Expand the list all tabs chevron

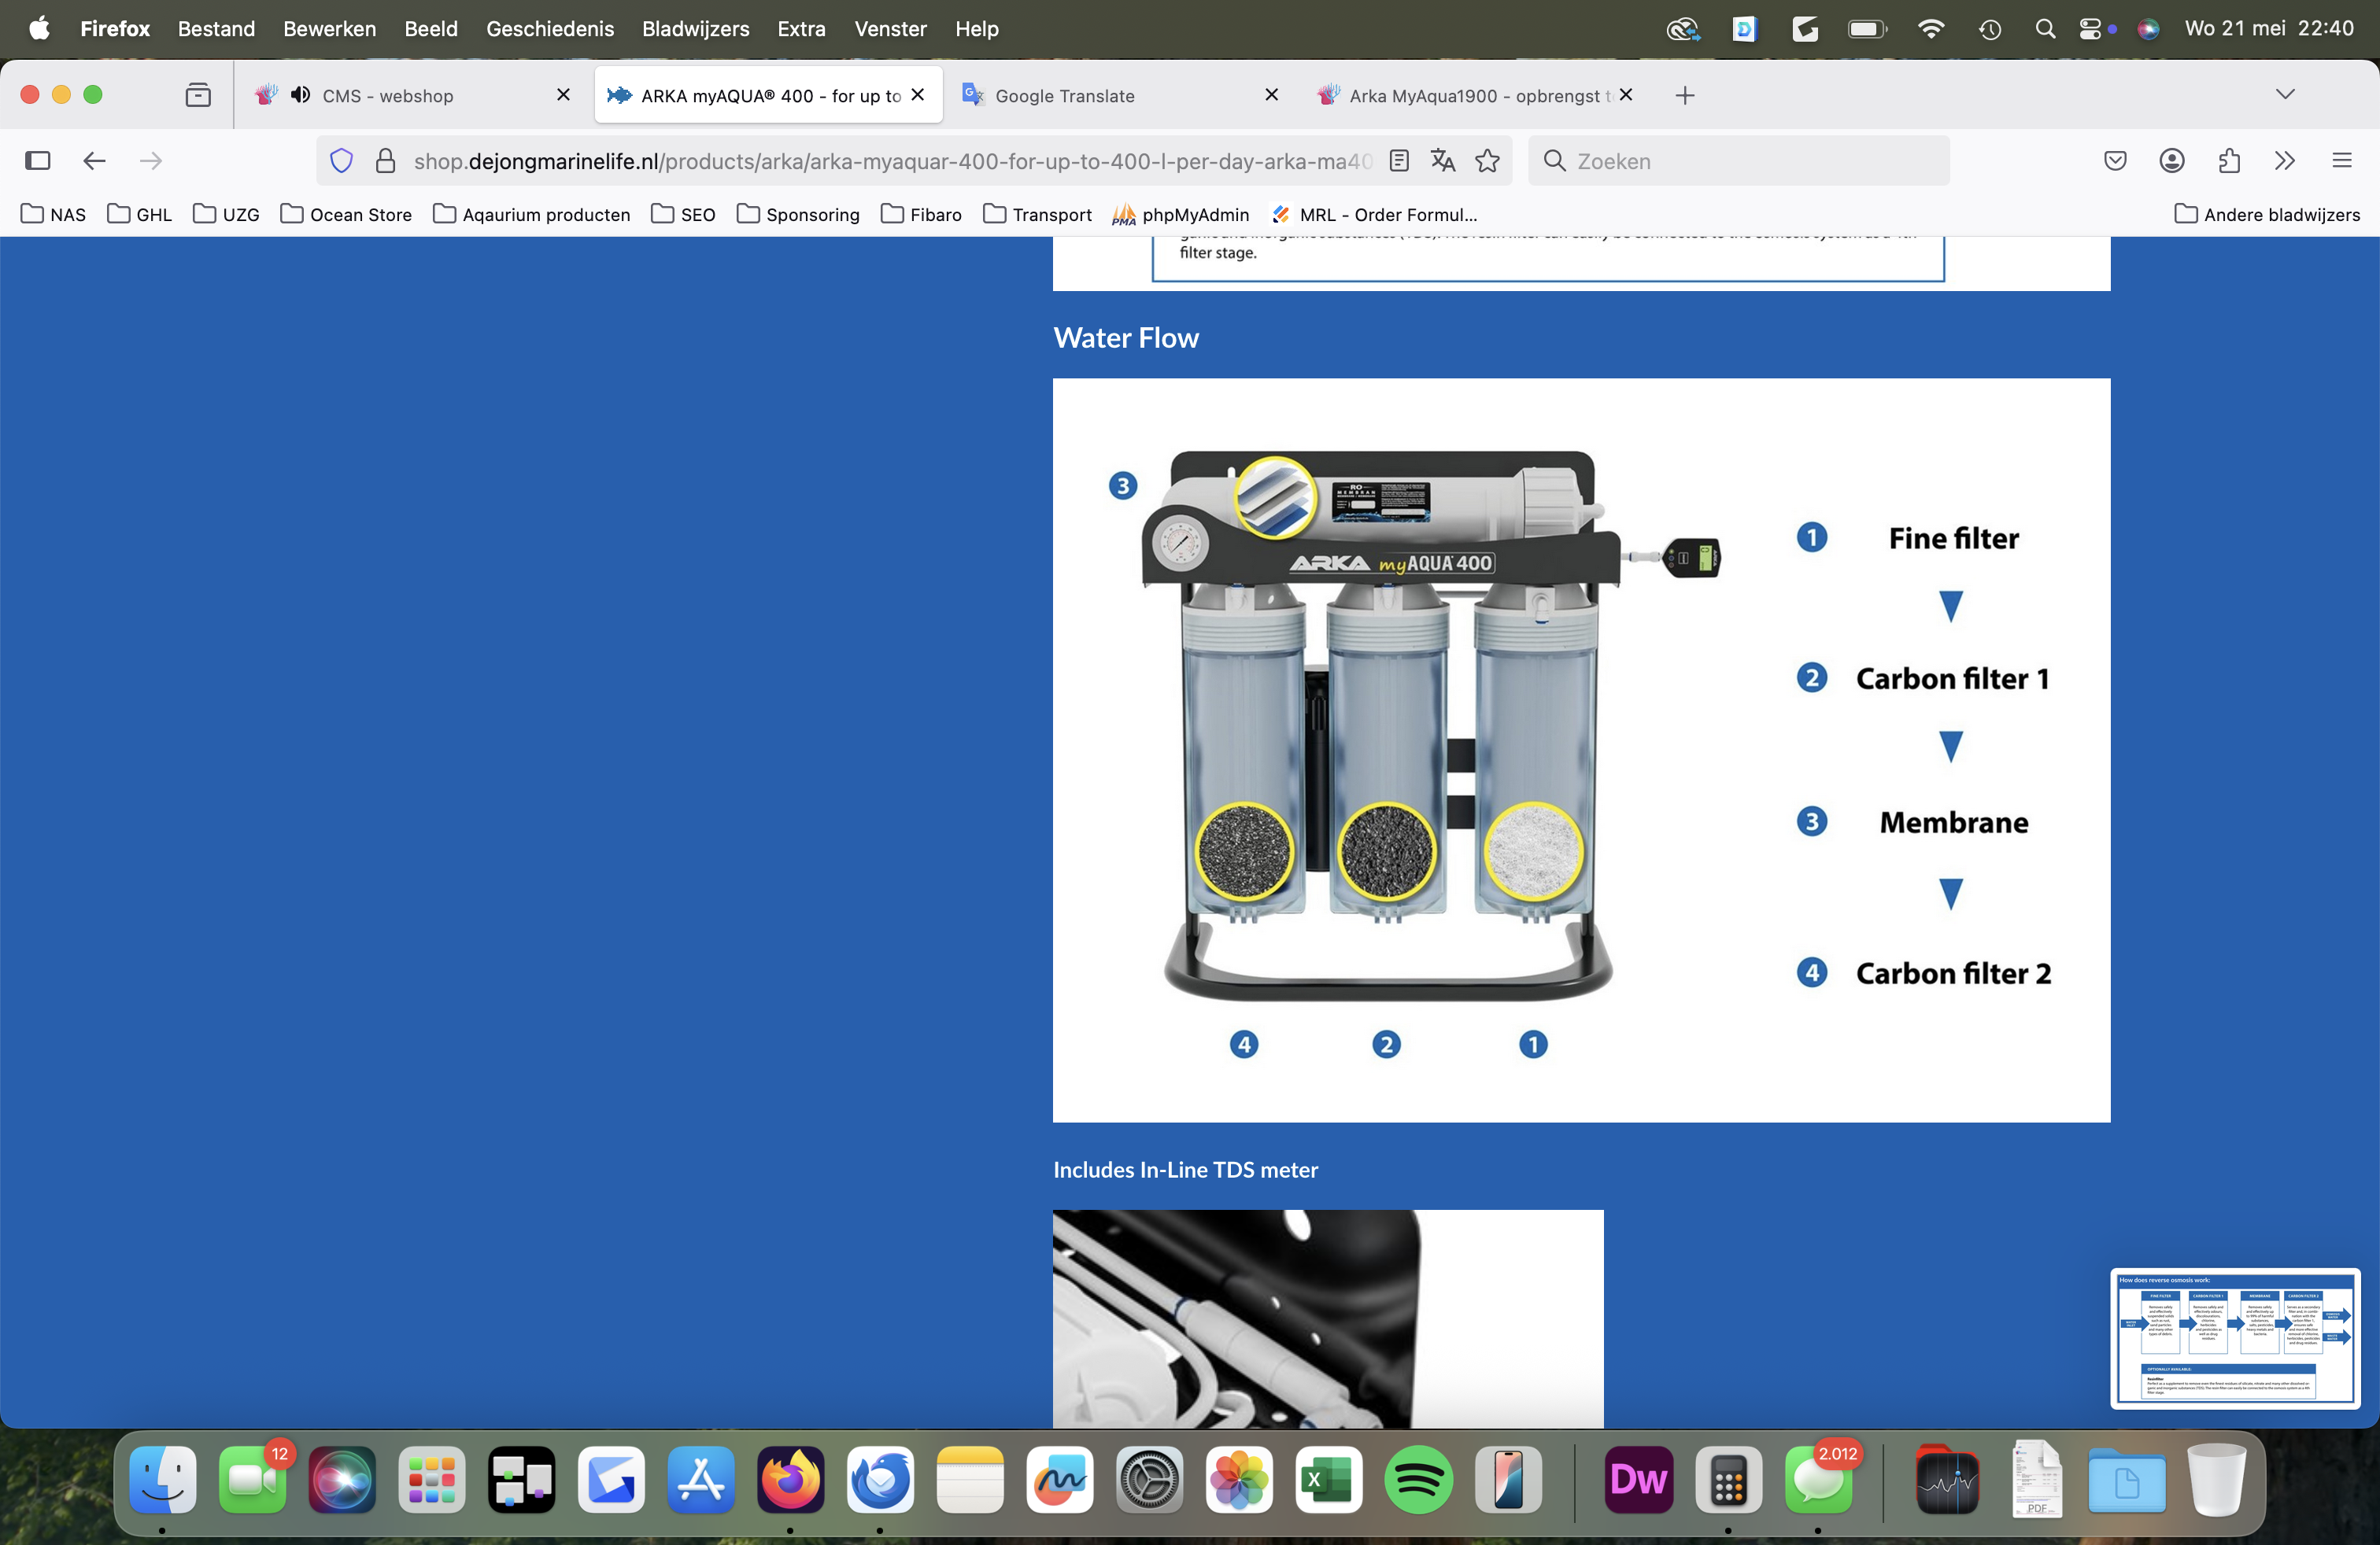tap(2285, 95)
